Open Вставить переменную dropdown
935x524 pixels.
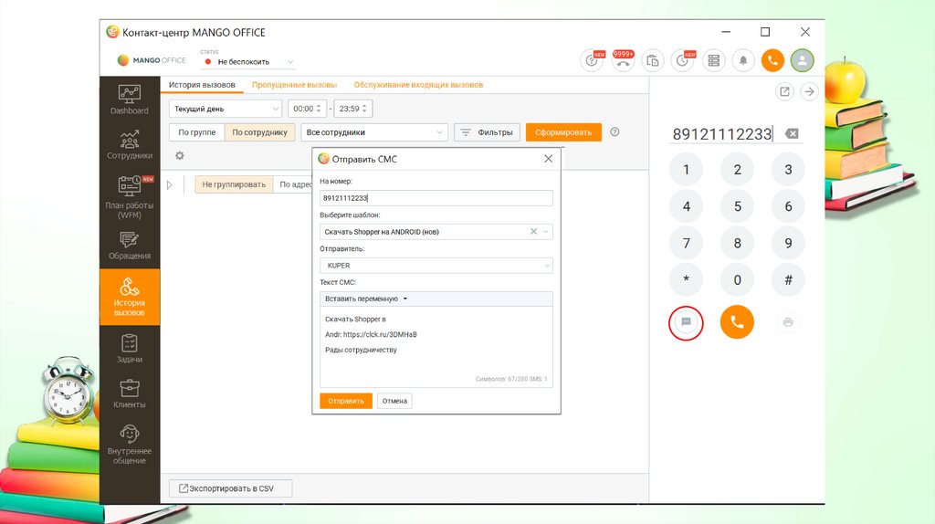366,299
